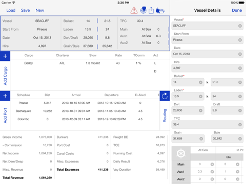Tap the SEACLIFF vessel summary value
The width and height of the screenshot is (246, 184).
42,21
